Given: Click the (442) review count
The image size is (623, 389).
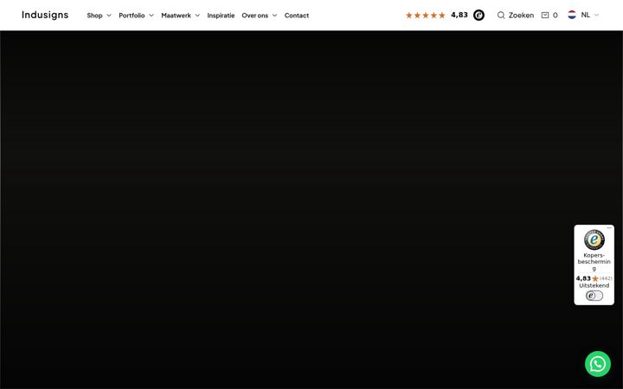Looking at the screenshot, I should coord(606,278).
